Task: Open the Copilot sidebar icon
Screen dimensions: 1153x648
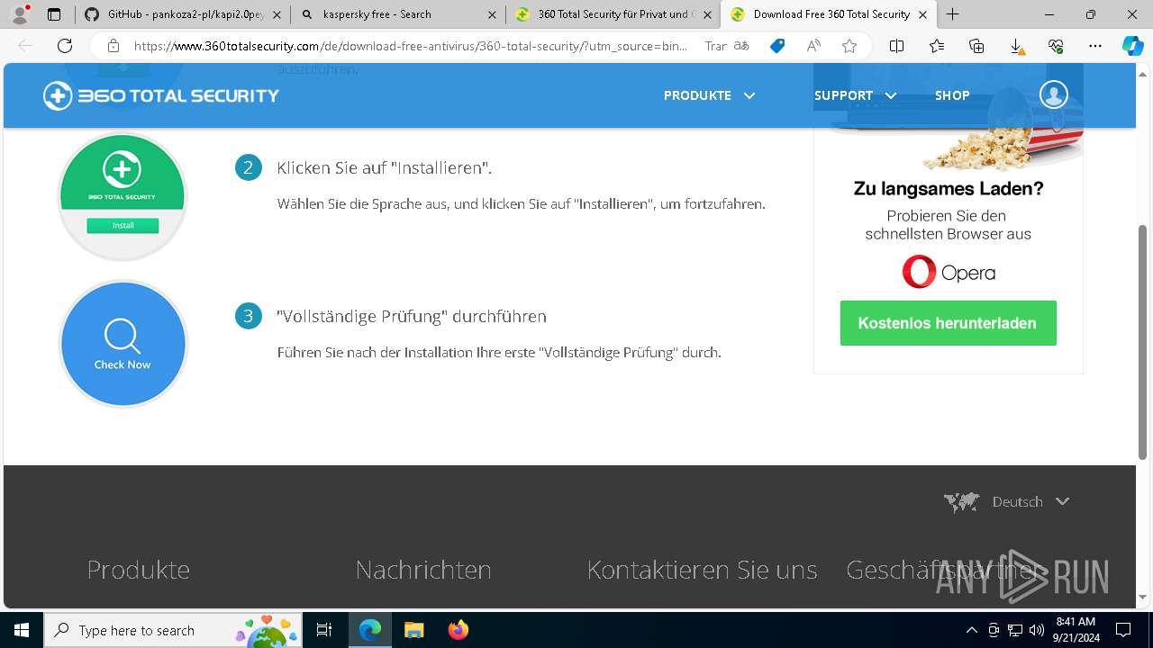Action: tap(1132, 46)
